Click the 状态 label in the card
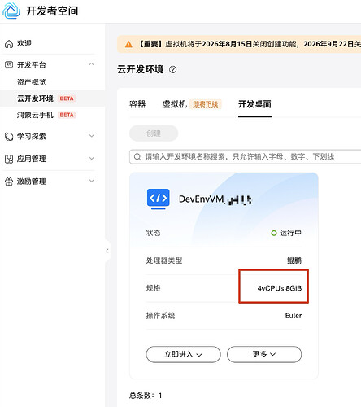Screen dimensions: 361x407 coord(154,233)
